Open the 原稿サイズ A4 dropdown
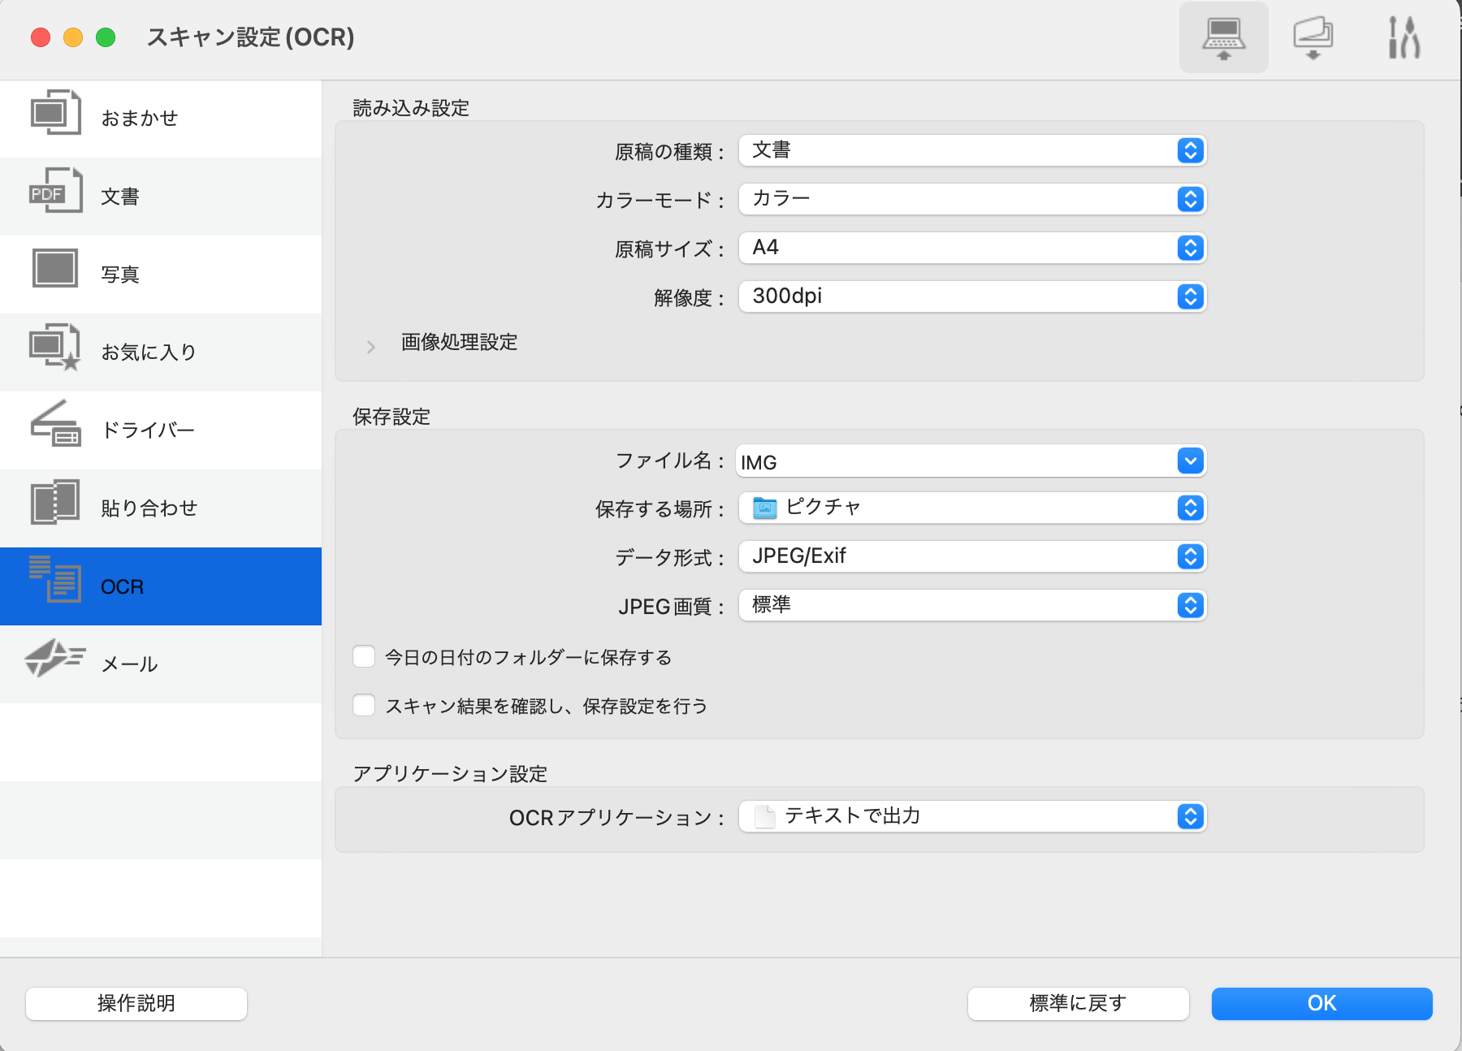1462x1051 pixels. point(972,248)
